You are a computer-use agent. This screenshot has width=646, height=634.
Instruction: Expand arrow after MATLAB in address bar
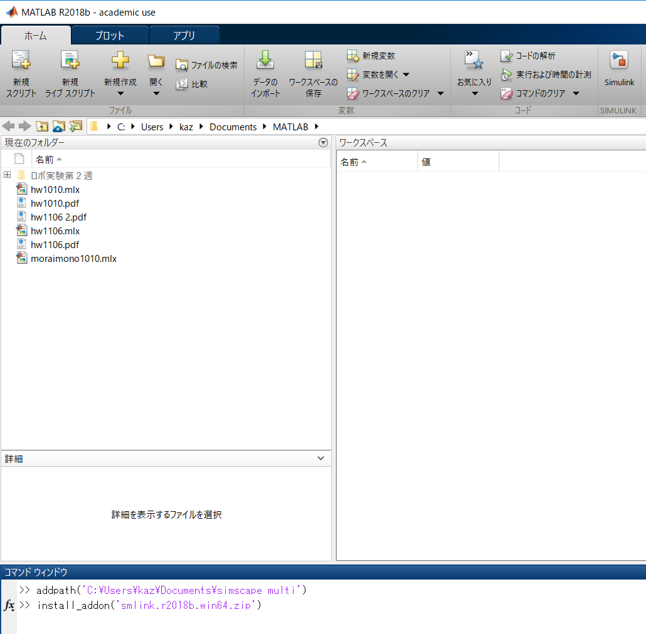(316, 127)
